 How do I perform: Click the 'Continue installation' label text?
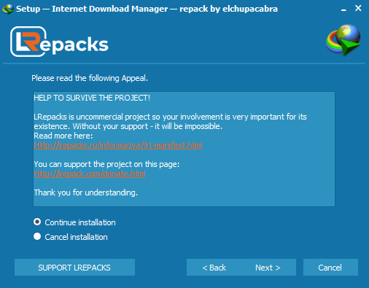[x=80, y=222]
